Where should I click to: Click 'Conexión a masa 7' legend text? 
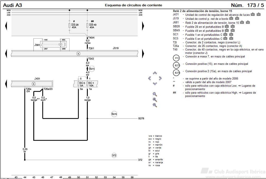click(215, 57)
